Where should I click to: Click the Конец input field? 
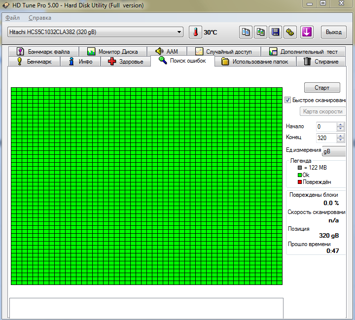point(326,138)
